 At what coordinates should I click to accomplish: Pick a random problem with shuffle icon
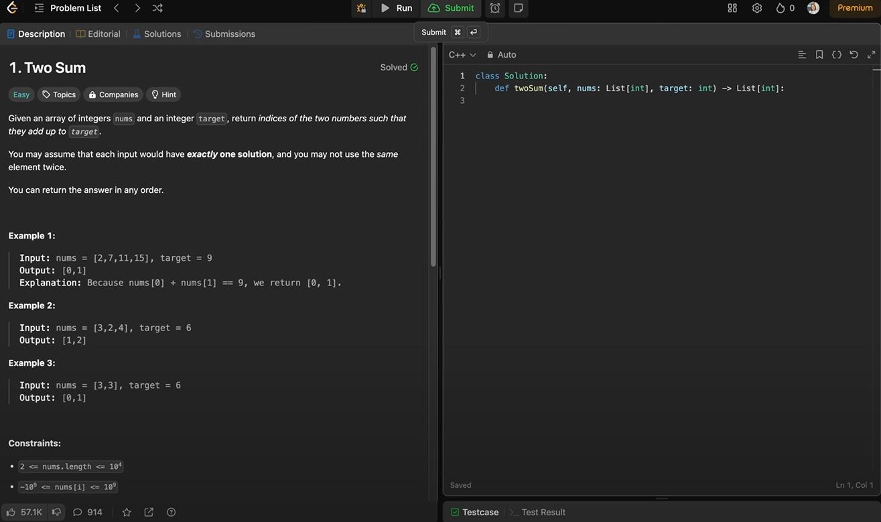click(x=157, y=8)
